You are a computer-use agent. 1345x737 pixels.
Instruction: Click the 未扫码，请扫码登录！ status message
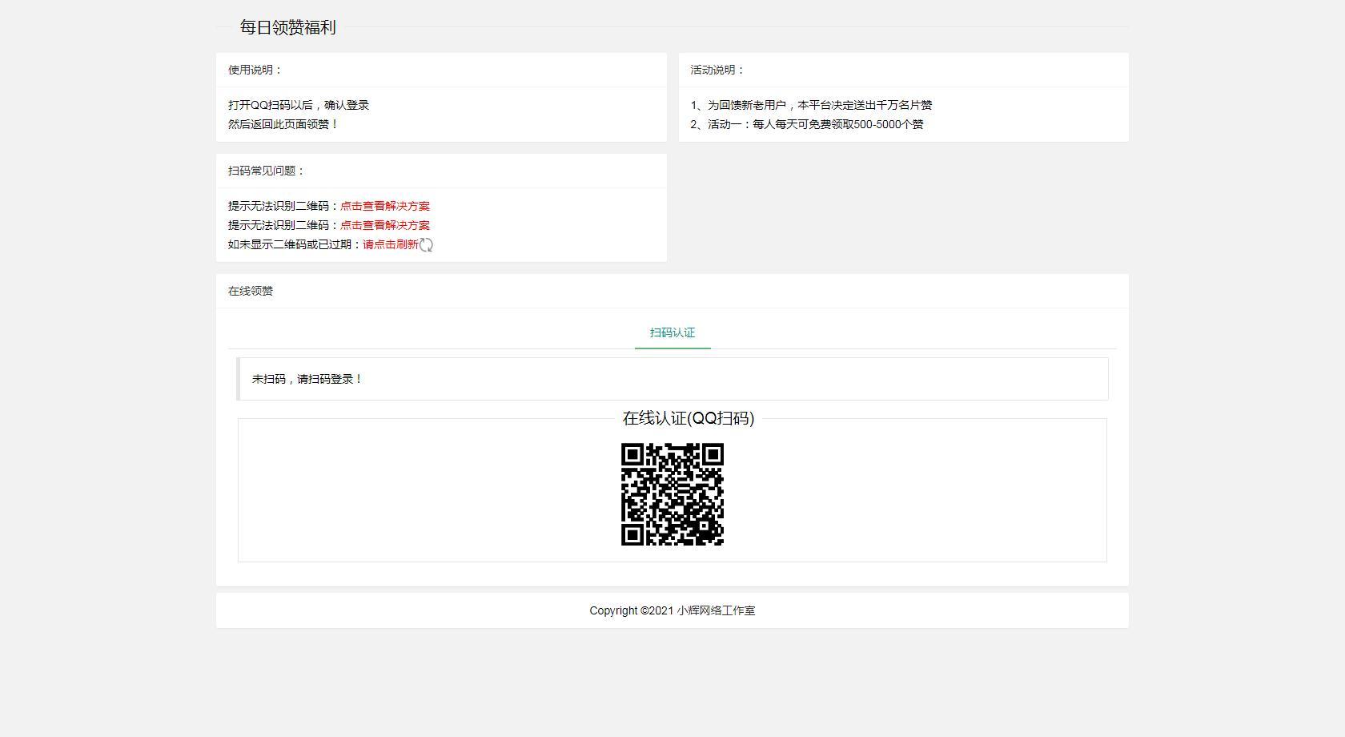click(x=672, y=379)
